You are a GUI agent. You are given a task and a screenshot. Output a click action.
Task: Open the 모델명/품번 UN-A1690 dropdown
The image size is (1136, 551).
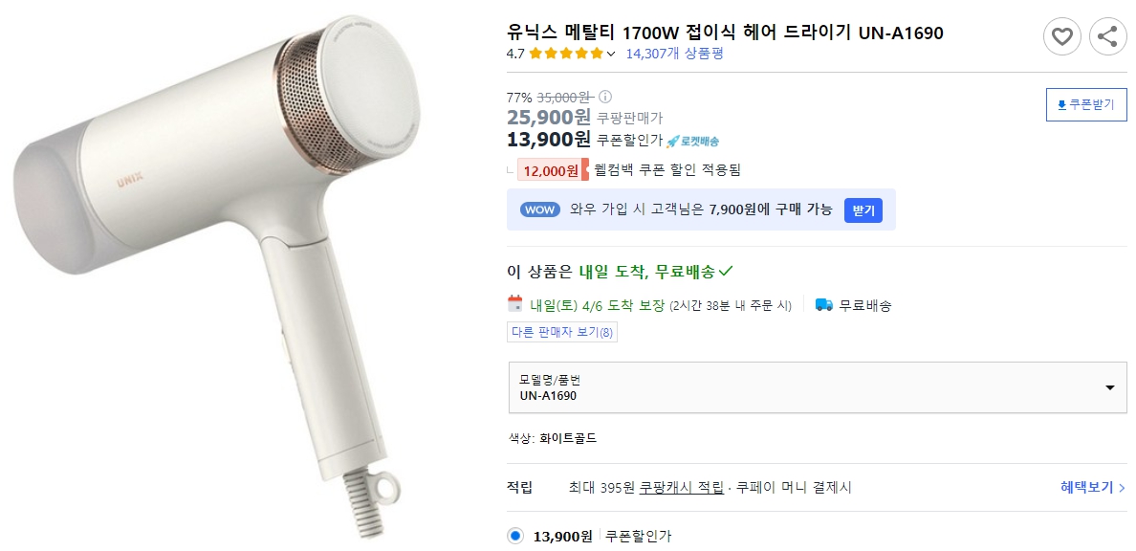[x=1110, y=386]
